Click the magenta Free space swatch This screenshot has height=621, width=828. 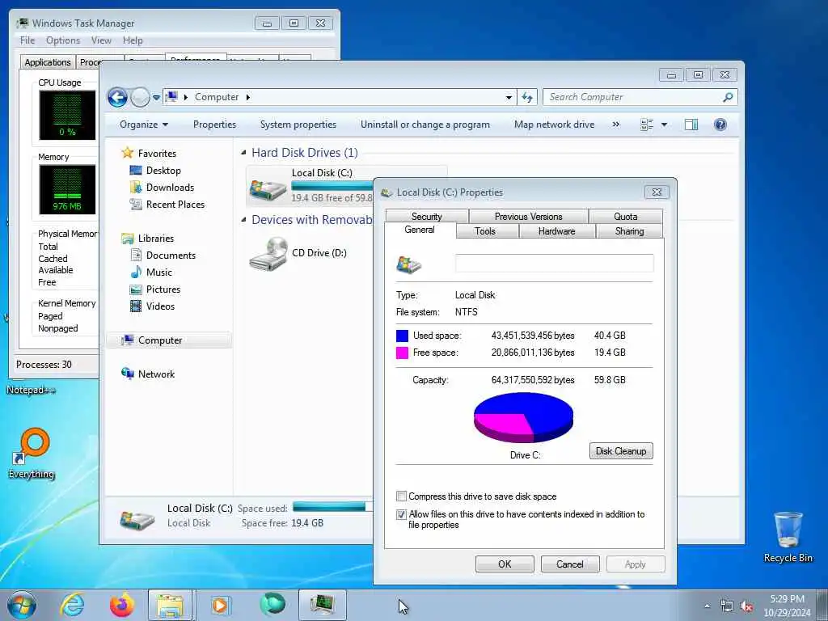pos(402,353)
